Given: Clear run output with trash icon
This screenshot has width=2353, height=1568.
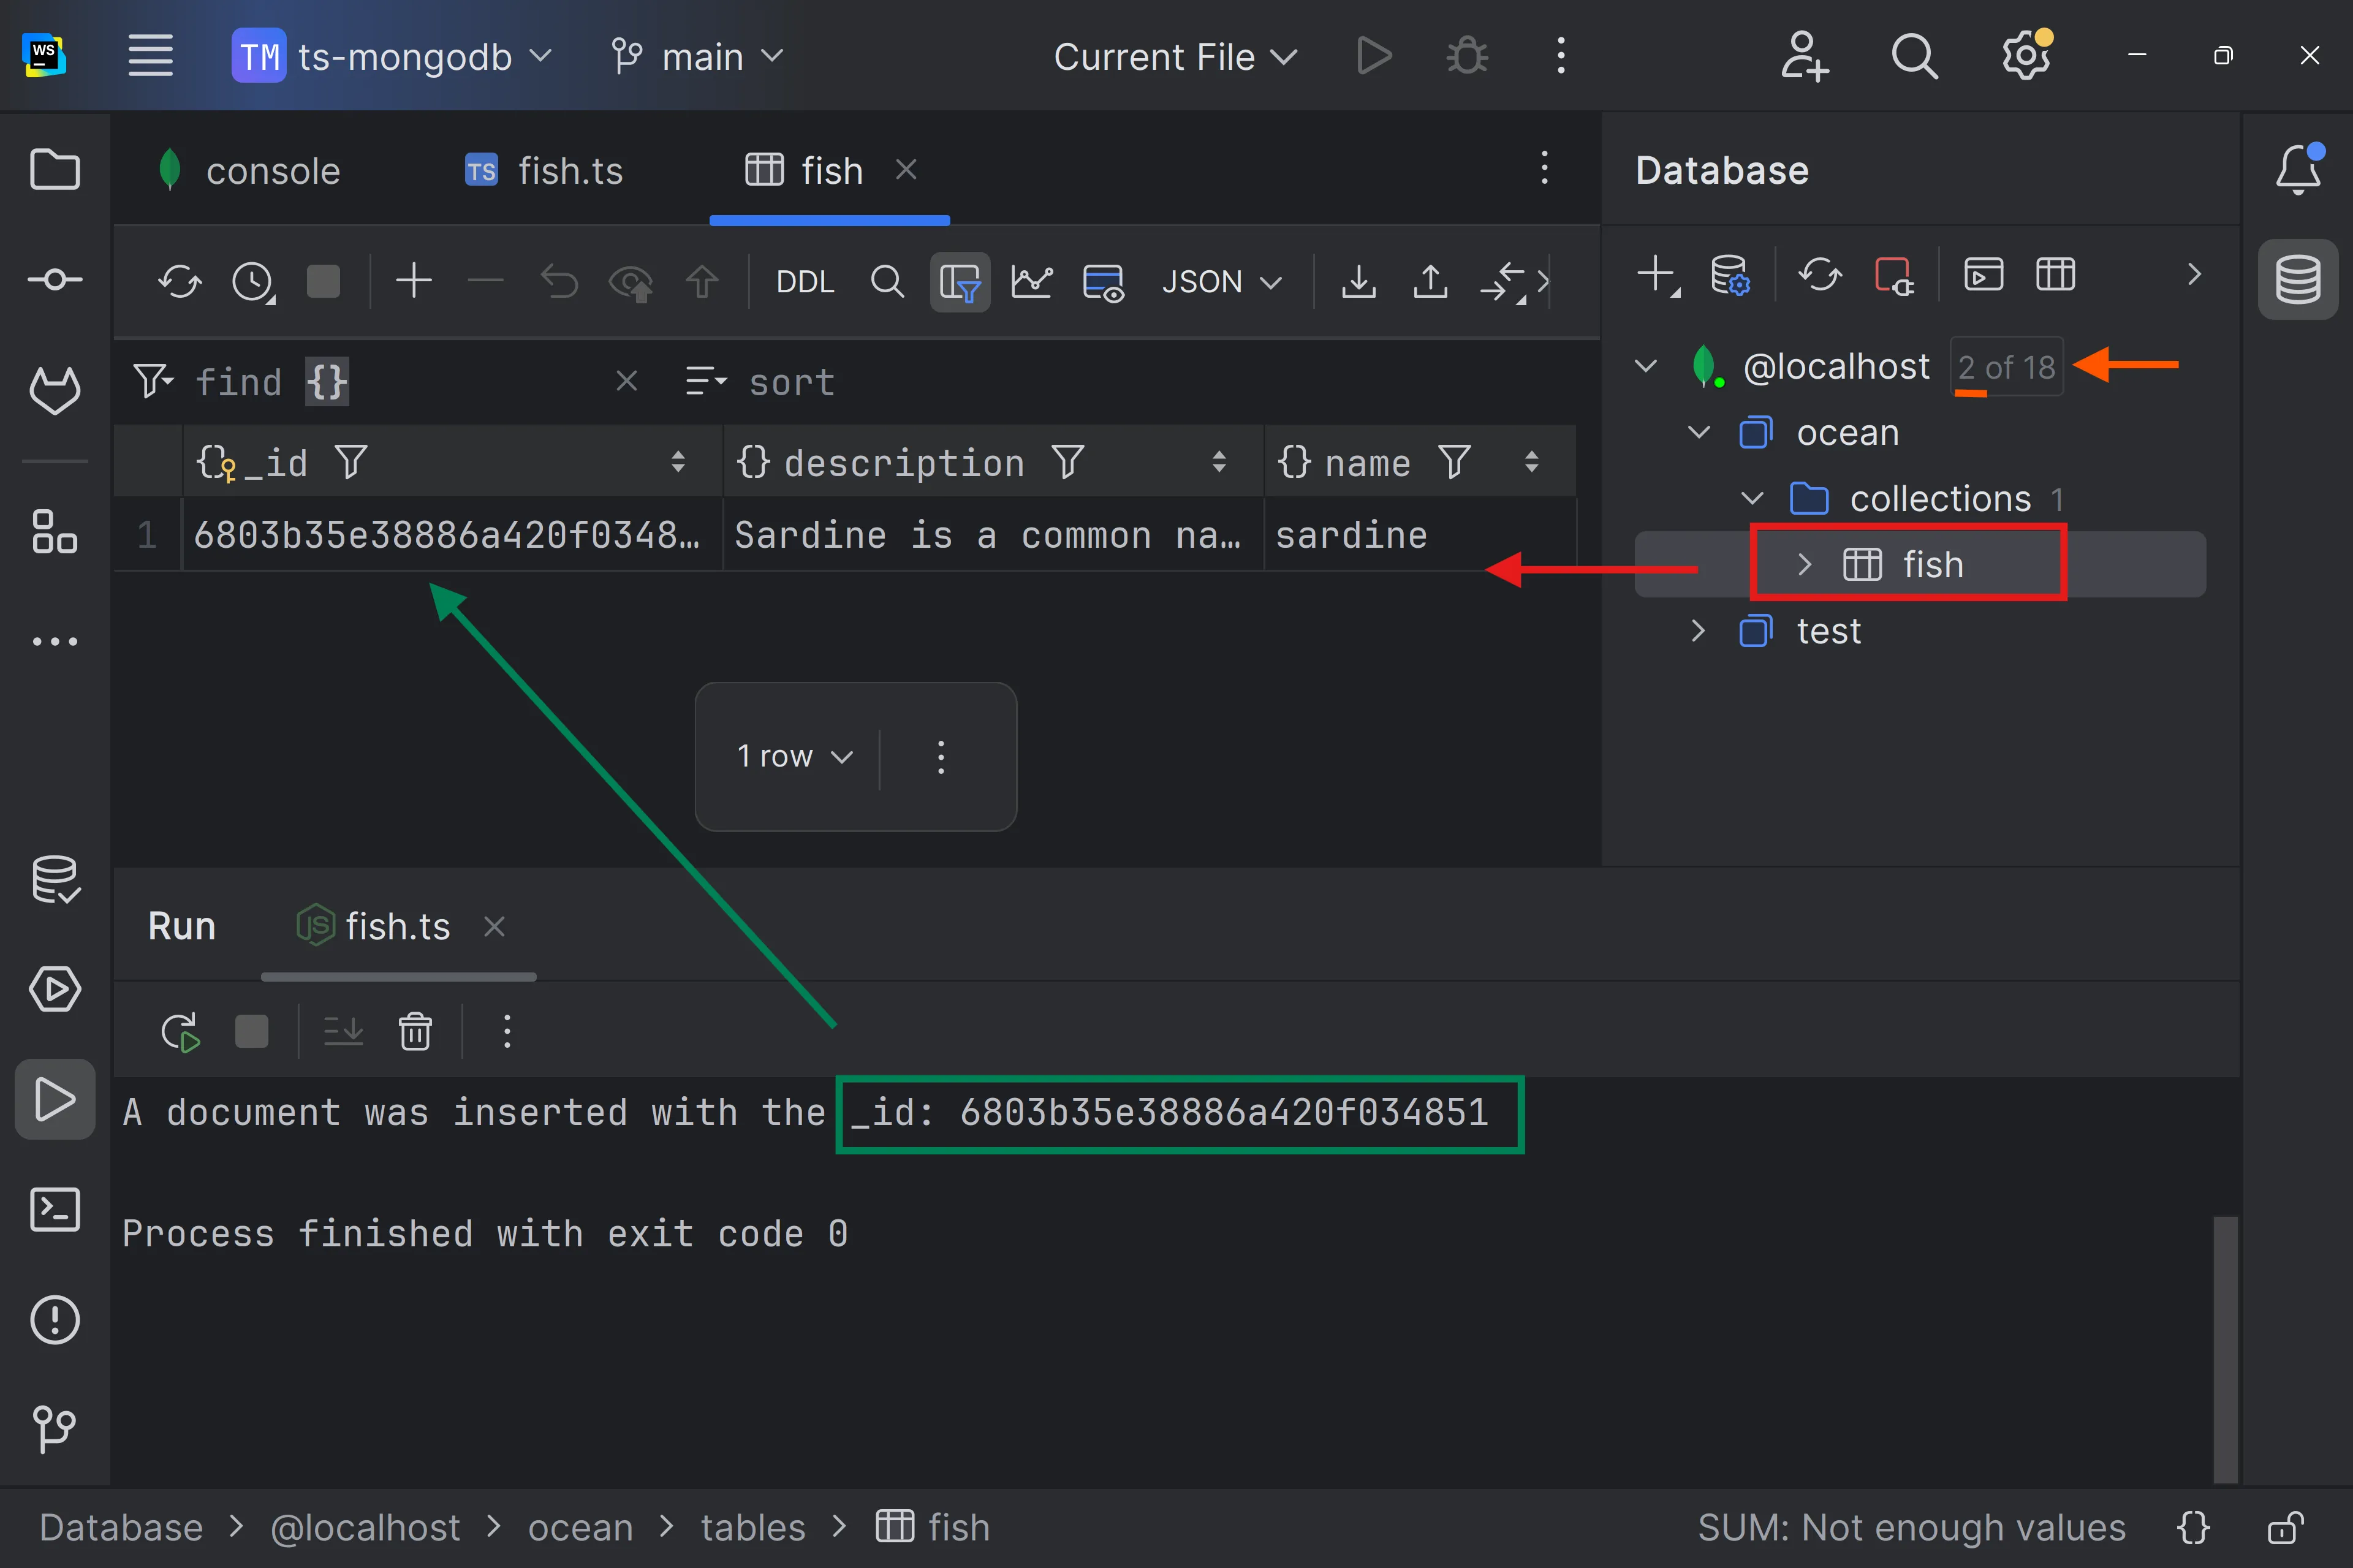Looking at the screenshot, I should click(415, 1031).
